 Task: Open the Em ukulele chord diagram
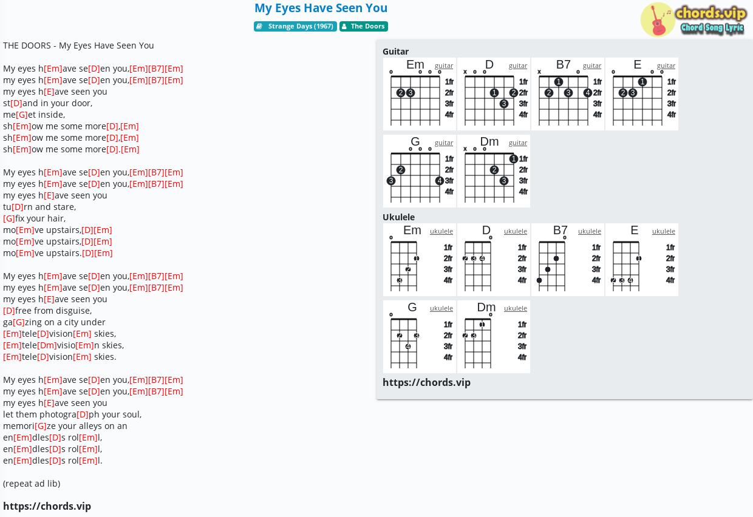(x=420, y=260)
